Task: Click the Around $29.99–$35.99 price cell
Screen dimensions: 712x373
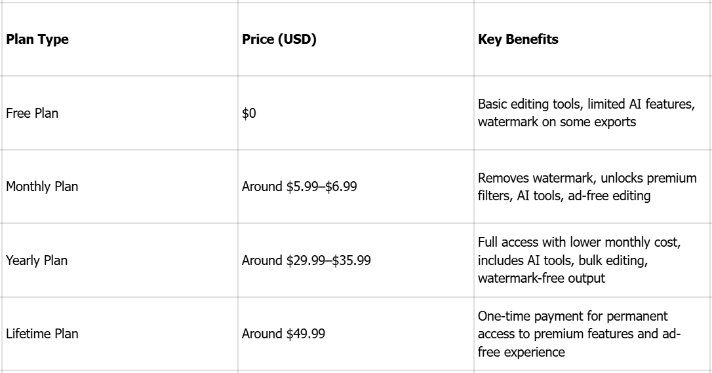Action: click(306, 260)
